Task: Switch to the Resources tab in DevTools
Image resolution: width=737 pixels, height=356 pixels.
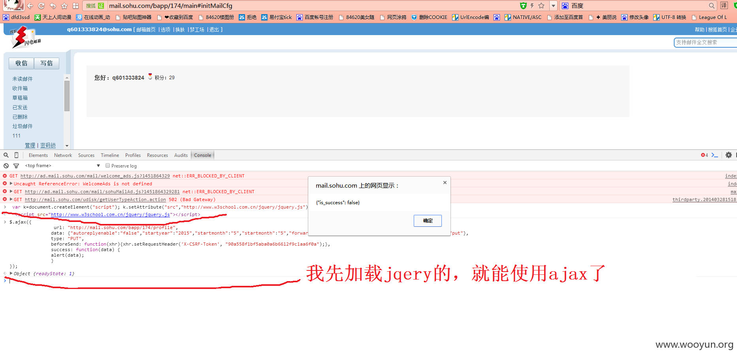Action: [157, 155]
